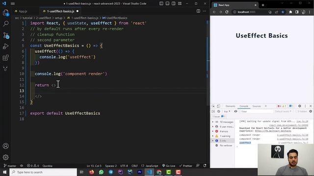Image resolution: width=314 pixels, height=176 pixels.
Task: Open the Explorer view in VS Code
Action: (x=5, y=13)
